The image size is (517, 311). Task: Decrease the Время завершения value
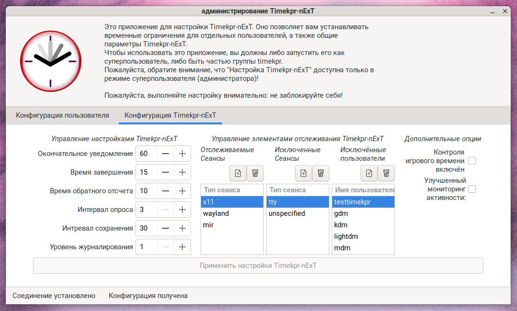(165, 172)
